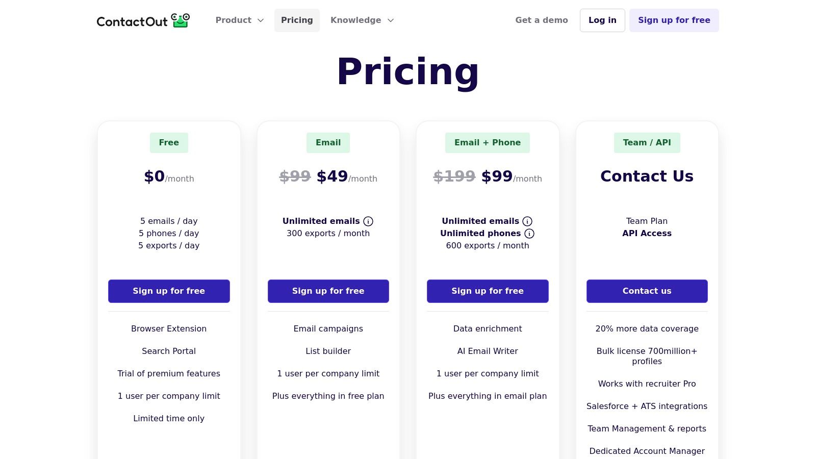Expand the Knowledge dropdown menu
Image resolution: width=816 pixels, height=459 pixels.
(362, 20)
